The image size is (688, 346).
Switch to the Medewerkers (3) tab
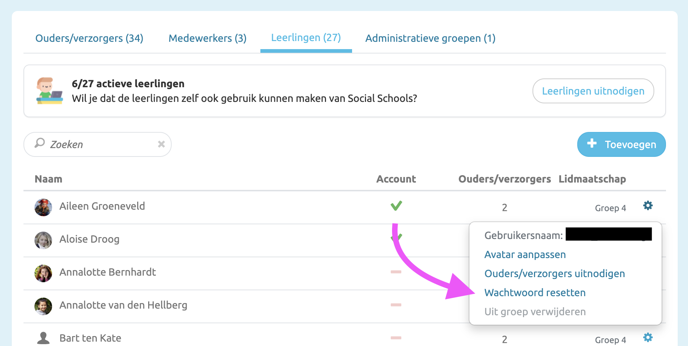pos(207,38)
